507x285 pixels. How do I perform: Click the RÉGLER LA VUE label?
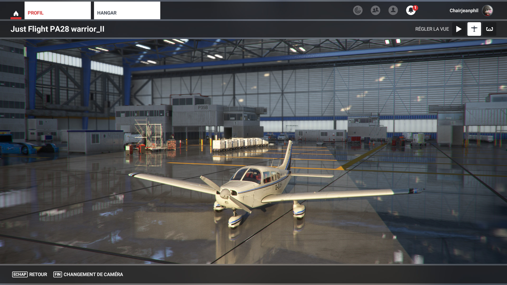click(x=432, y=29)
